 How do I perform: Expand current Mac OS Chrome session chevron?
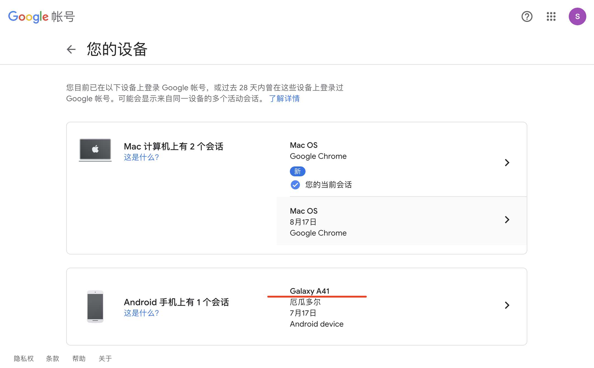point(507,163)
